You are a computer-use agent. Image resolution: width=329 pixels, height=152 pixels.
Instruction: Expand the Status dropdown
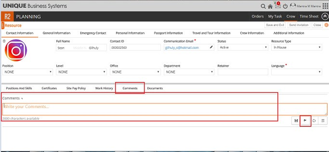[x=242, y=47]
